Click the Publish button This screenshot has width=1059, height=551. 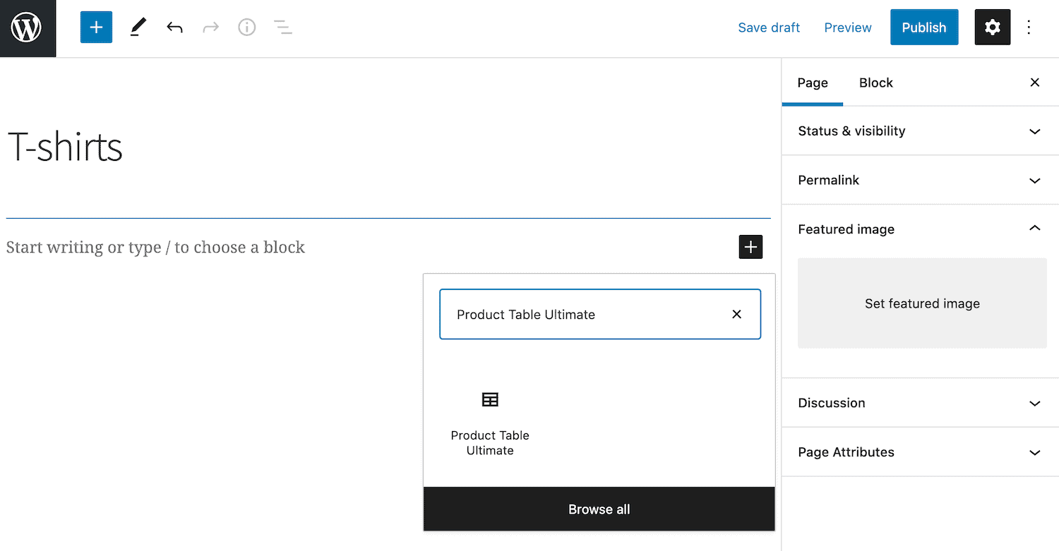[x=924, y=28]
